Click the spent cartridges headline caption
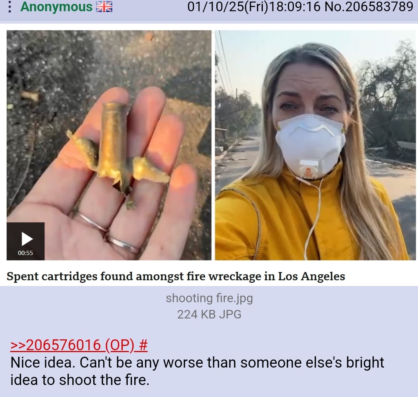The image size is (418, 397). [x=176, y=276]
